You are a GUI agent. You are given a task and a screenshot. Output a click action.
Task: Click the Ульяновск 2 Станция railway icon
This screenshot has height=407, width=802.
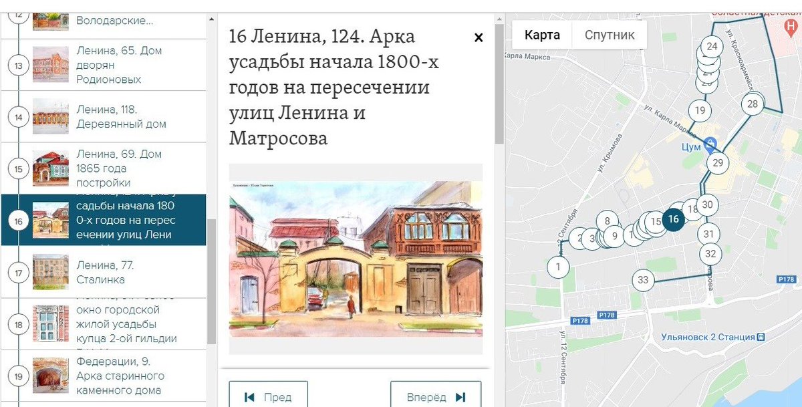(x=762, y=337)
